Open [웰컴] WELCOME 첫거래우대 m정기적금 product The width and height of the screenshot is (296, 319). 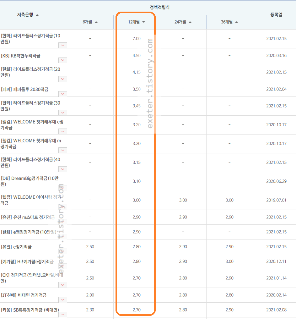pos(31,143)
